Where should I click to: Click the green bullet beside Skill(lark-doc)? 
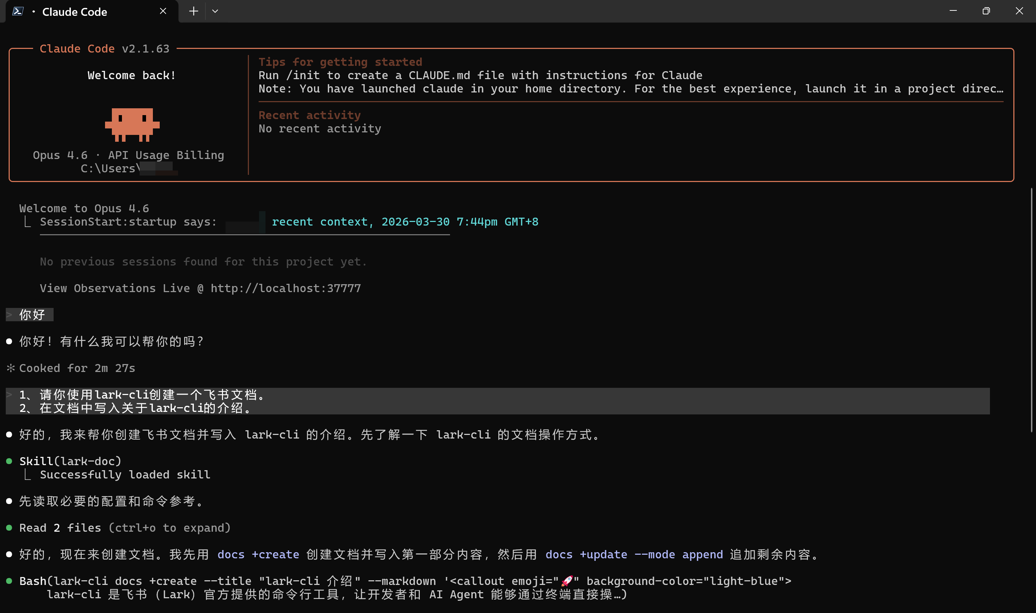point(9,461)
